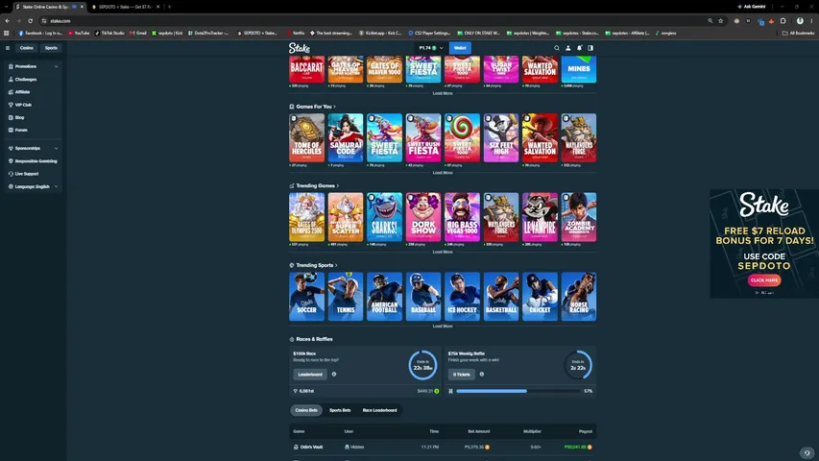Click the weekly raffle 57% progress bar
Viewport: 819px width, 461px height.
[x=518, y=391]
